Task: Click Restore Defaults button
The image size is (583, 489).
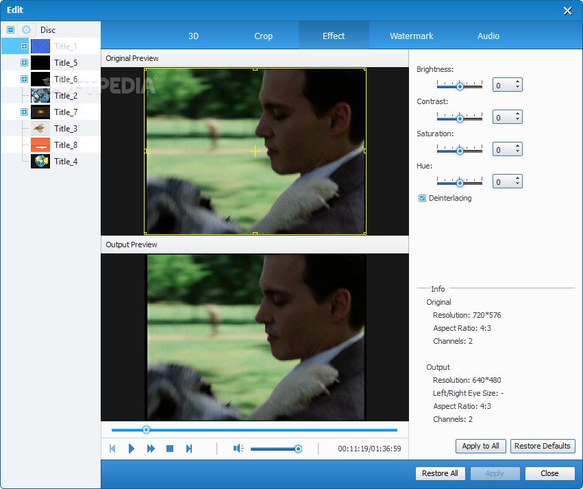Action: click(542, 446)
